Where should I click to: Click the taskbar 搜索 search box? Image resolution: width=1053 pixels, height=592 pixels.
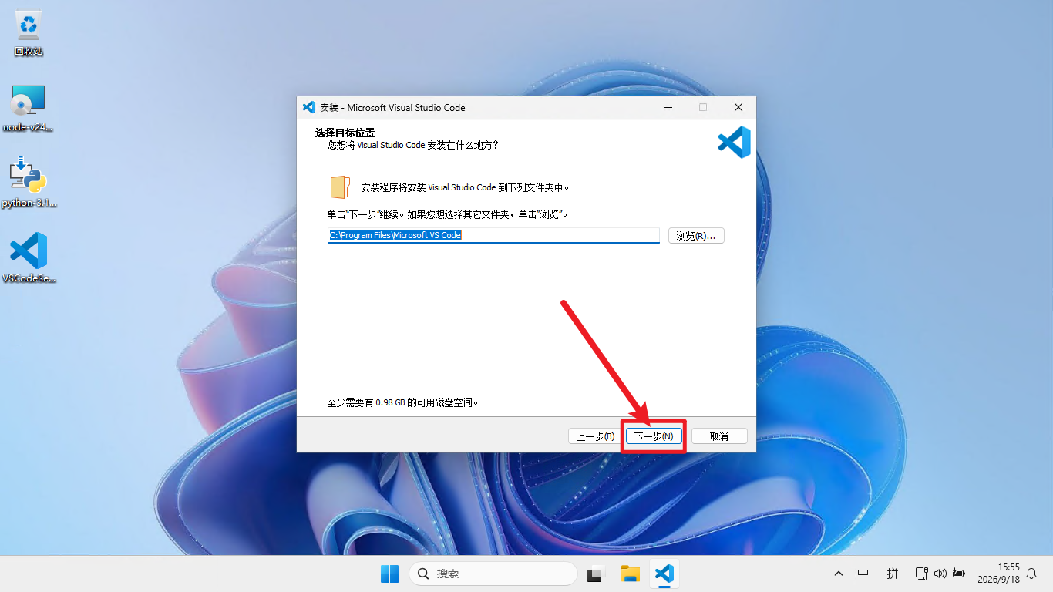click(x=493, y=573)
